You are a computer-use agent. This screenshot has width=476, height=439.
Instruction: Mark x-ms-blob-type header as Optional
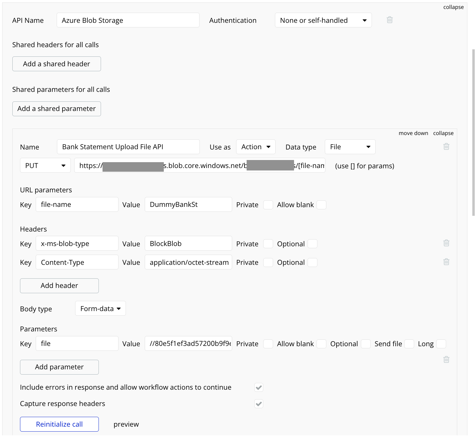312,244
